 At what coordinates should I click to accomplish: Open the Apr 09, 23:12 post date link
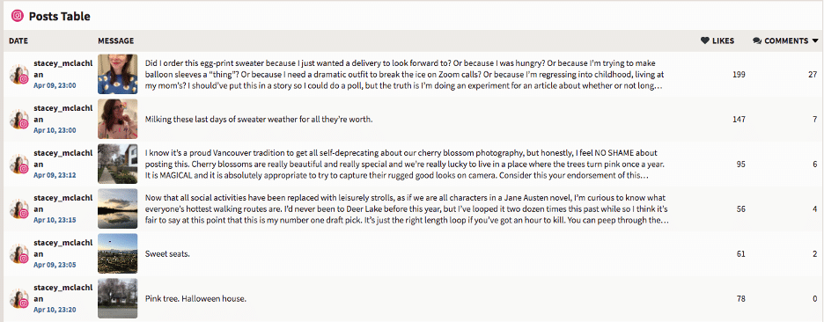55,175
